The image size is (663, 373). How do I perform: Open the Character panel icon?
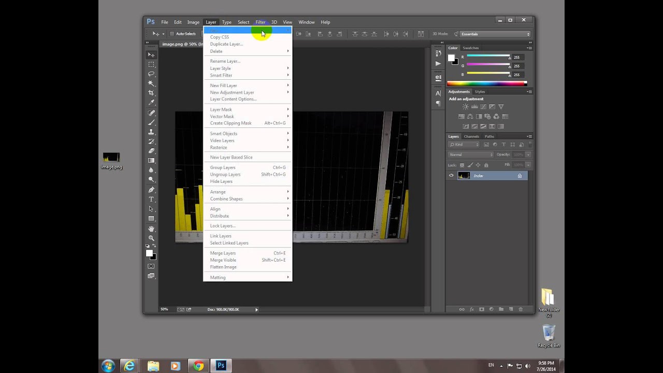click(x=438, y=93)
